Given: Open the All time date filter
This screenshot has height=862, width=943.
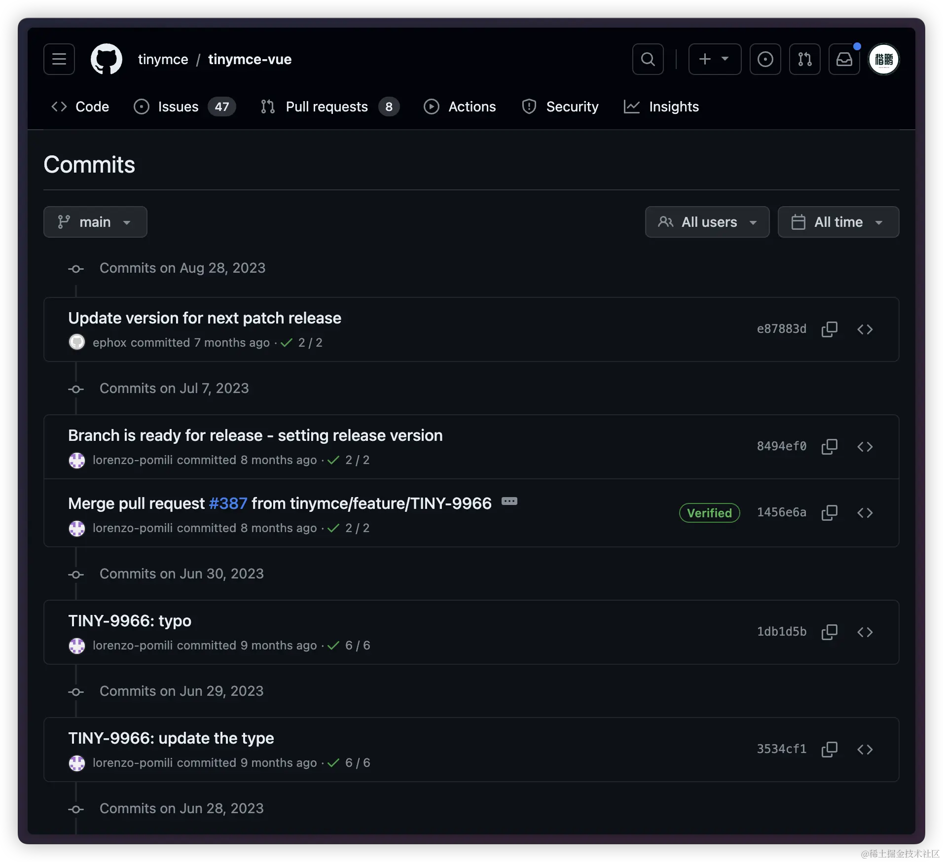Looking at the screenshot, I should (x=838, y=222).
